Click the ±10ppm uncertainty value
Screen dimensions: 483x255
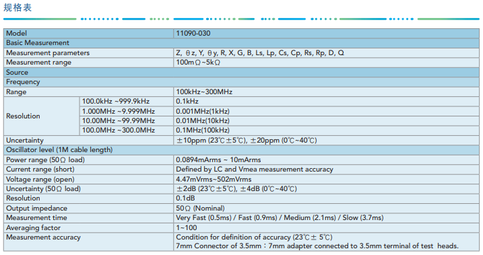click(247, 140)
